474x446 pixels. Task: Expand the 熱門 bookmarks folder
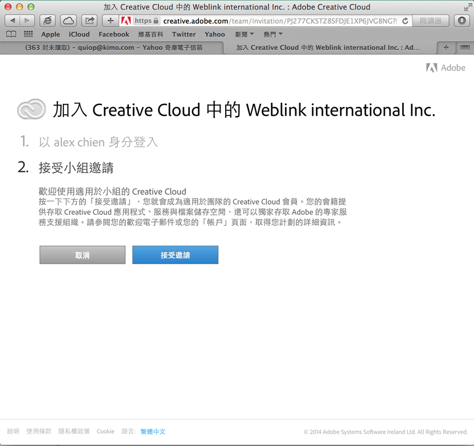273,34
